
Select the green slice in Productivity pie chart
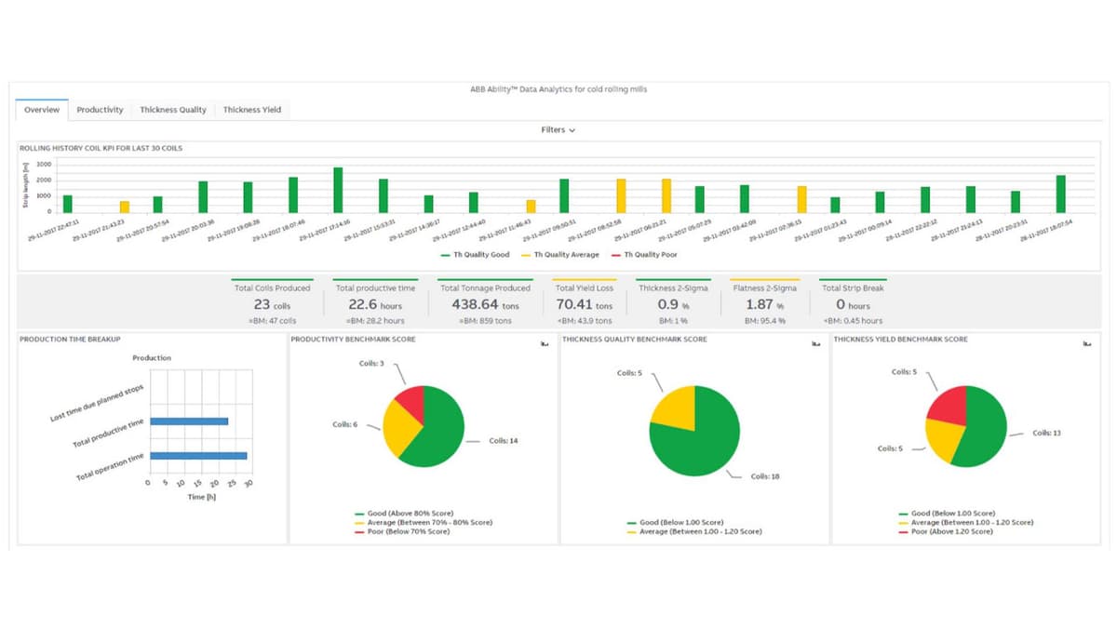coord(442,433)
